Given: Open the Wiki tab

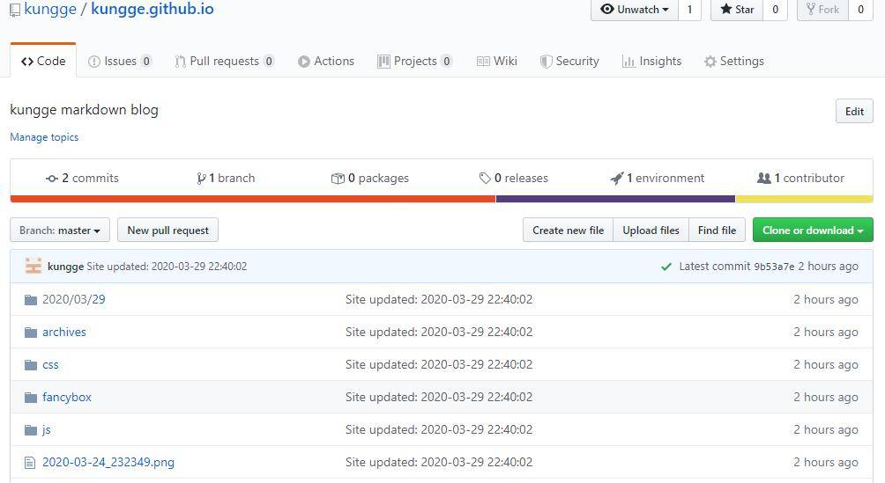Looking at the screenshot, I should click(x=496, y=61).
